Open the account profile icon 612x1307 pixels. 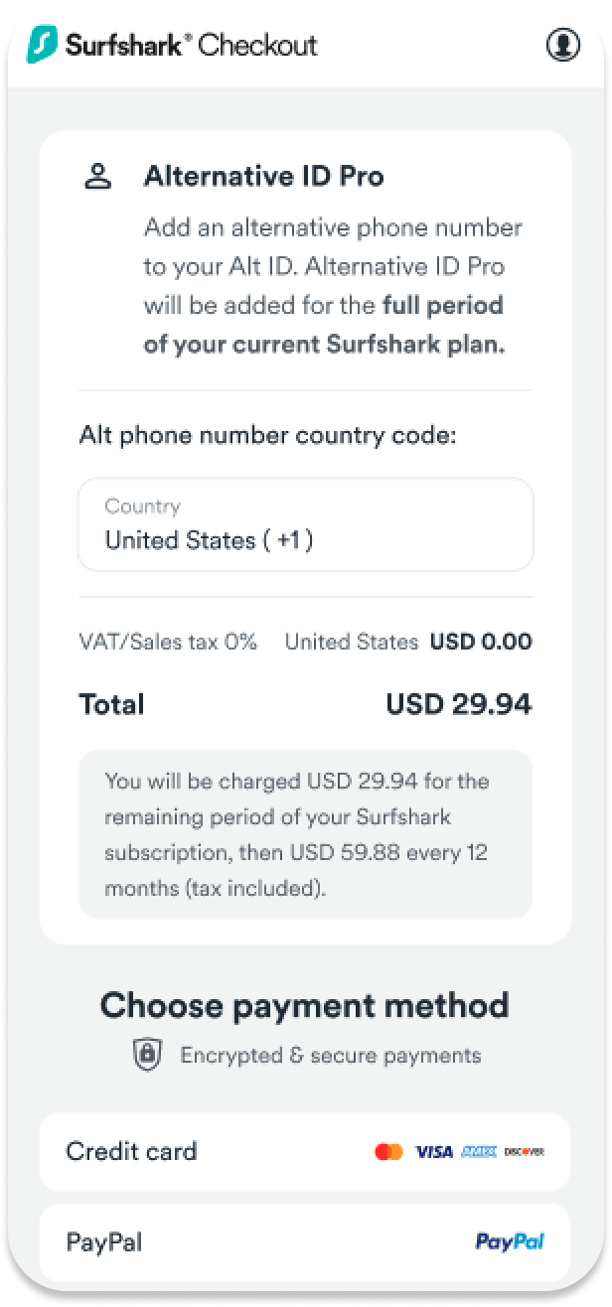[563, 45]
